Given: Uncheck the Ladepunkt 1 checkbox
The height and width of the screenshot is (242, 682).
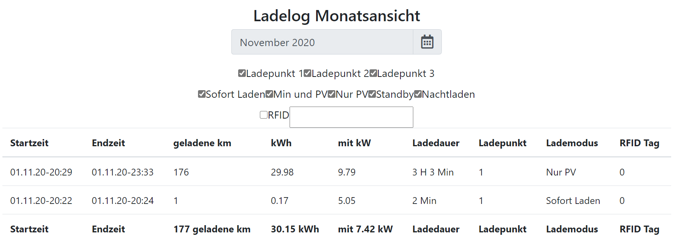Looking at the screenshot, I should coord(242,73).
